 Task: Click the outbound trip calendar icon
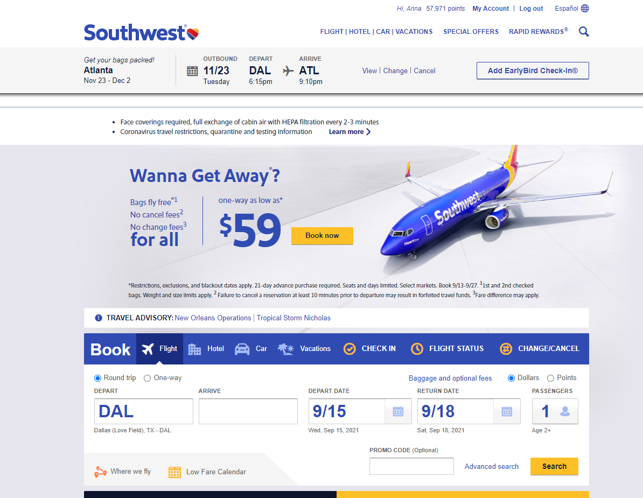(192, 71)
